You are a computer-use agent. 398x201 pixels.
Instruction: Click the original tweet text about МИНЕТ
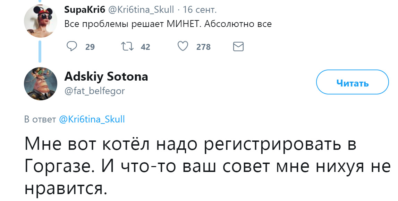(x=168, y=24)
